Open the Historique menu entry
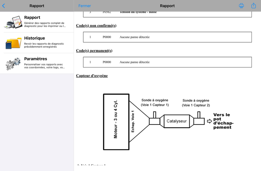 click(x=35, y=38)
